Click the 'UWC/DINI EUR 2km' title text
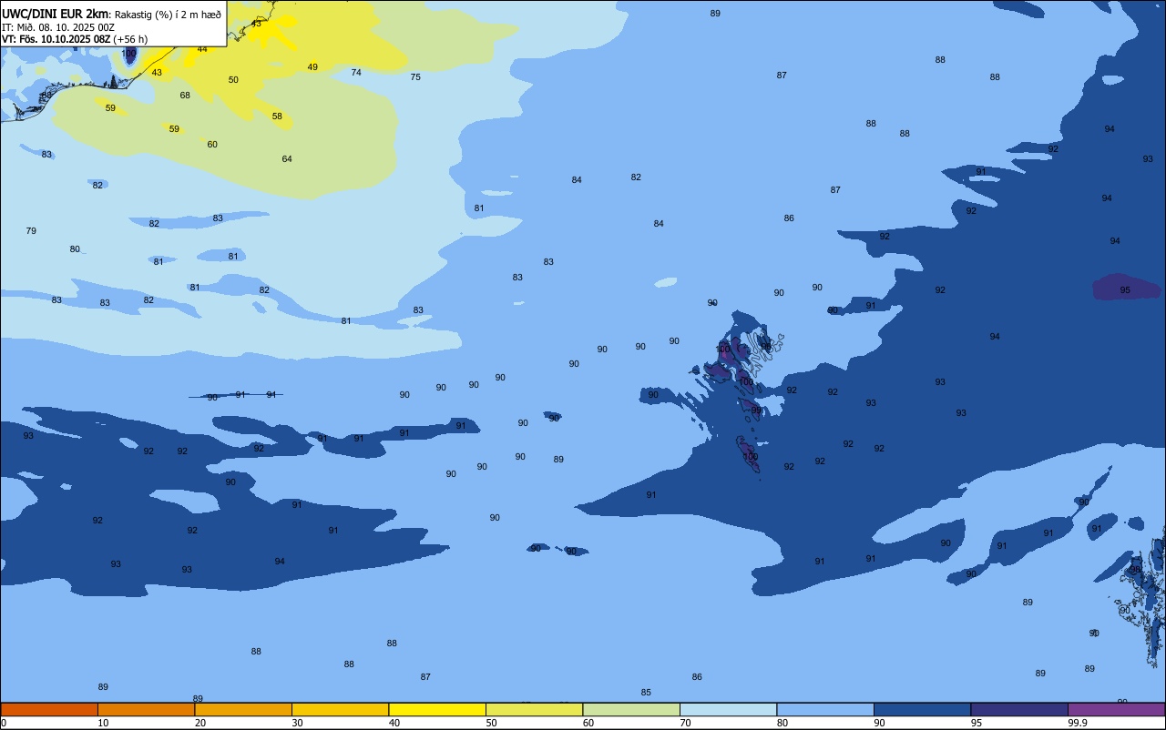 (56, 14)
